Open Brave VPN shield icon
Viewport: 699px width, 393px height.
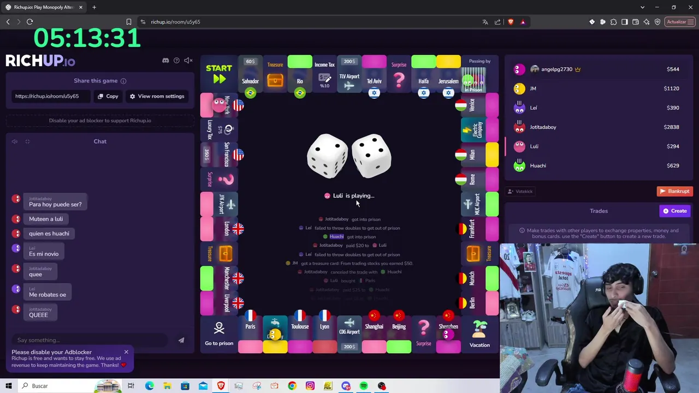pos(657,22)
